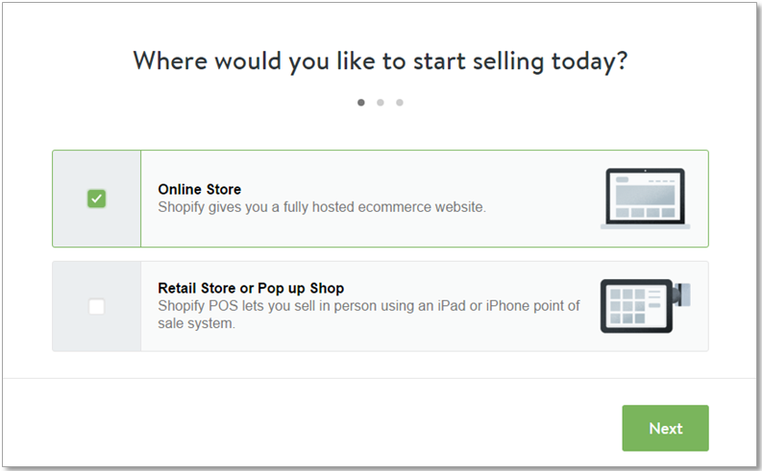Jump to the second step indicator dot
Screen dimensions: 762x471
tap(380, 103)
